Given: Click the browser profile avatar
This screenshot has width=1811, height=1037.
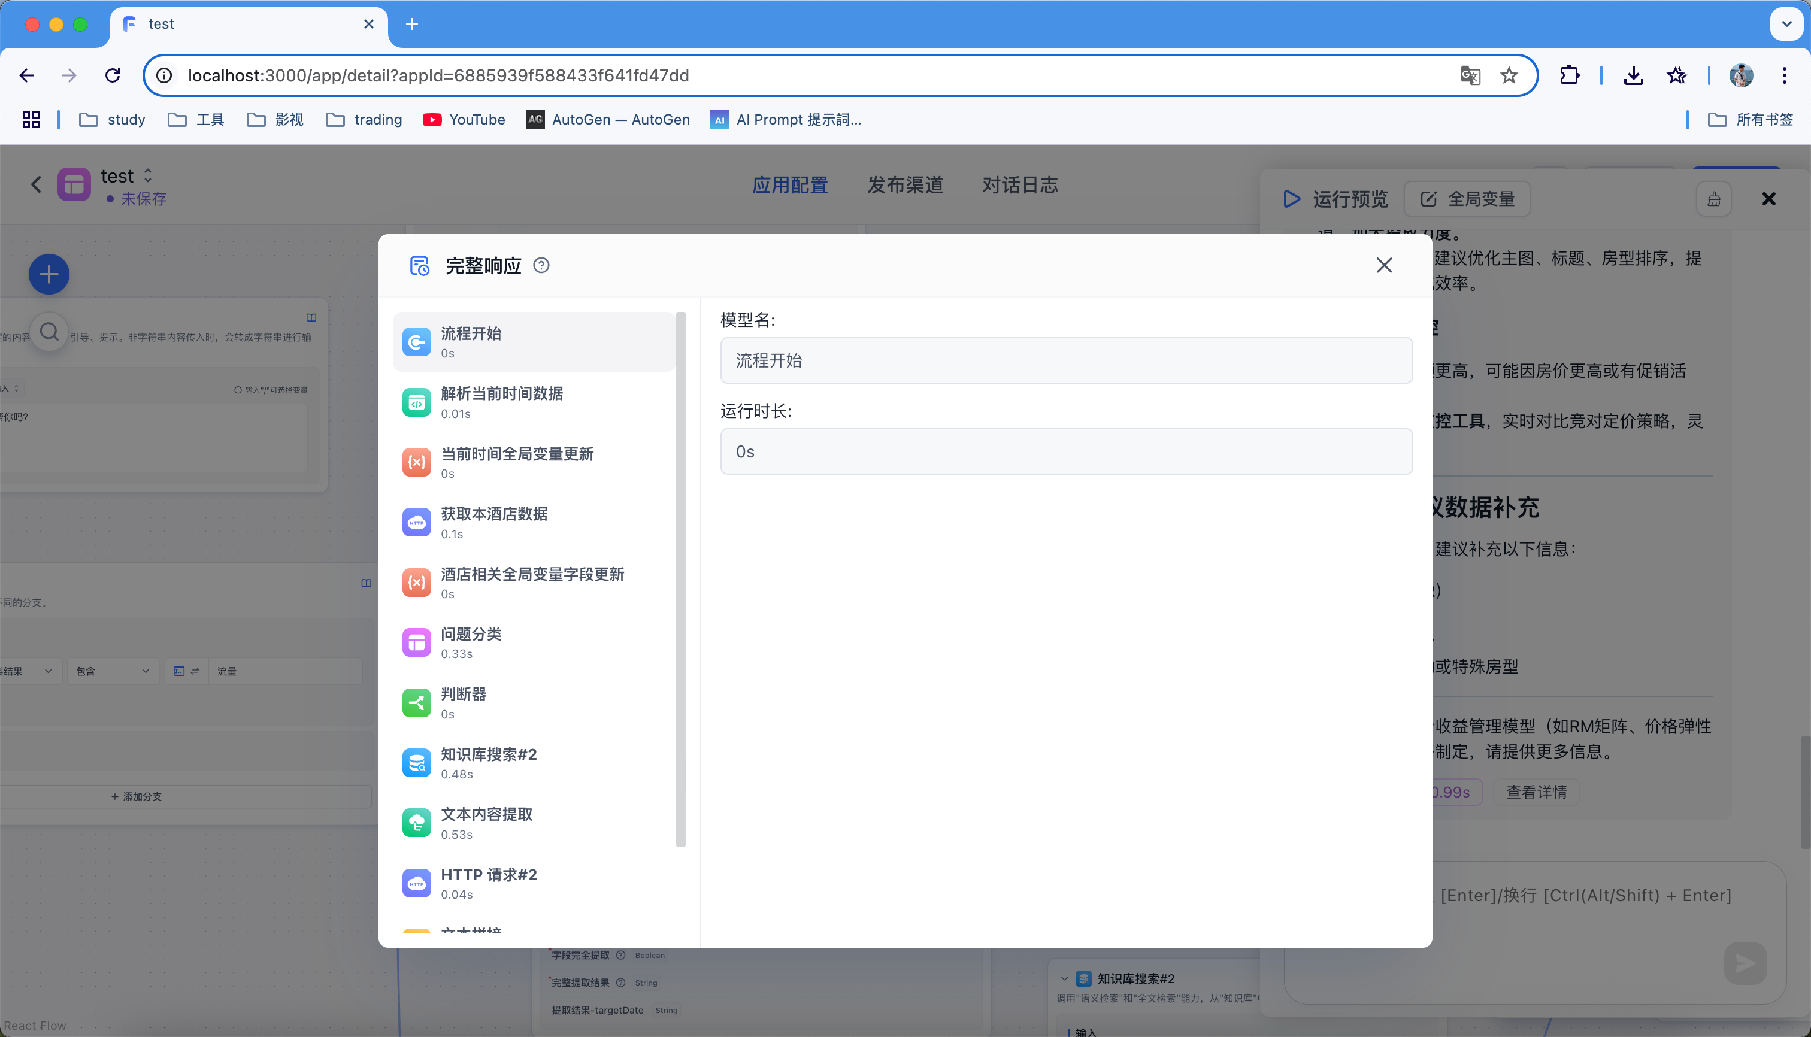Looking at the screenshot, I should [x=1741, y=75].
